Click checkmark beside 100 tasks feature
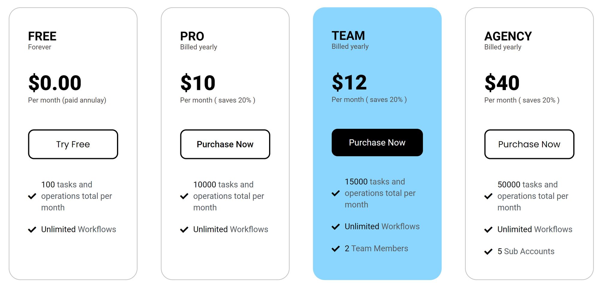Screen dimensions: 600x286 [x=32, y=196]
